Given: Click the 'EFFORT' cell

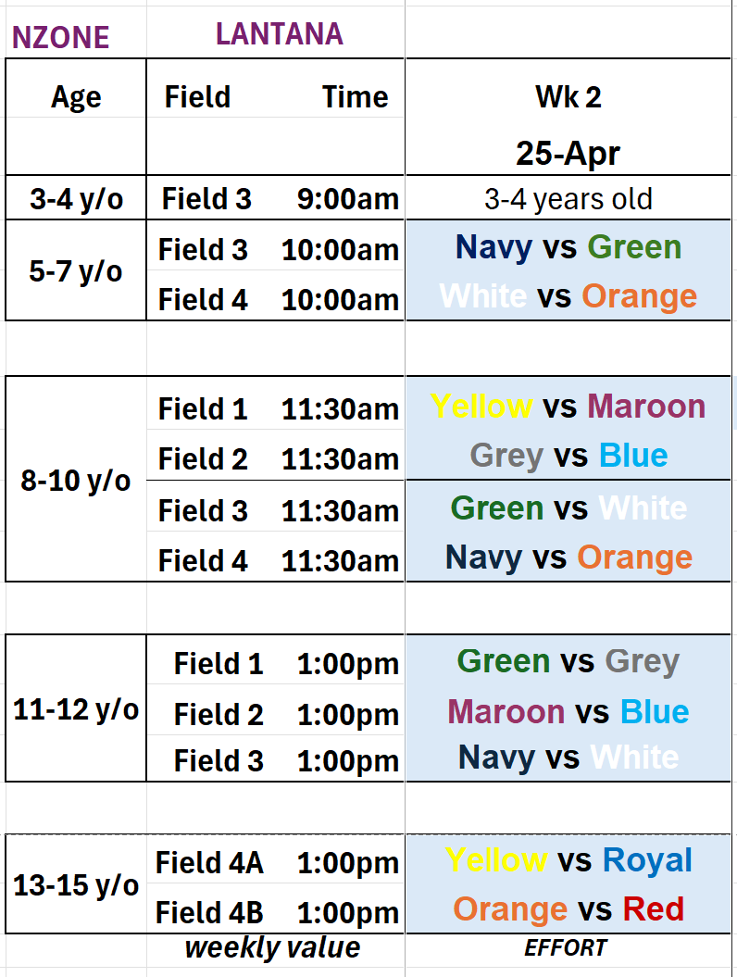Looking at the screenshot, I should [x=566, y=947].
